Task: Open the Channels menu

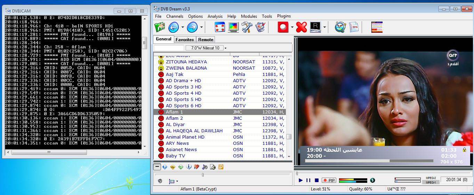Action: (x=175, y=16)
